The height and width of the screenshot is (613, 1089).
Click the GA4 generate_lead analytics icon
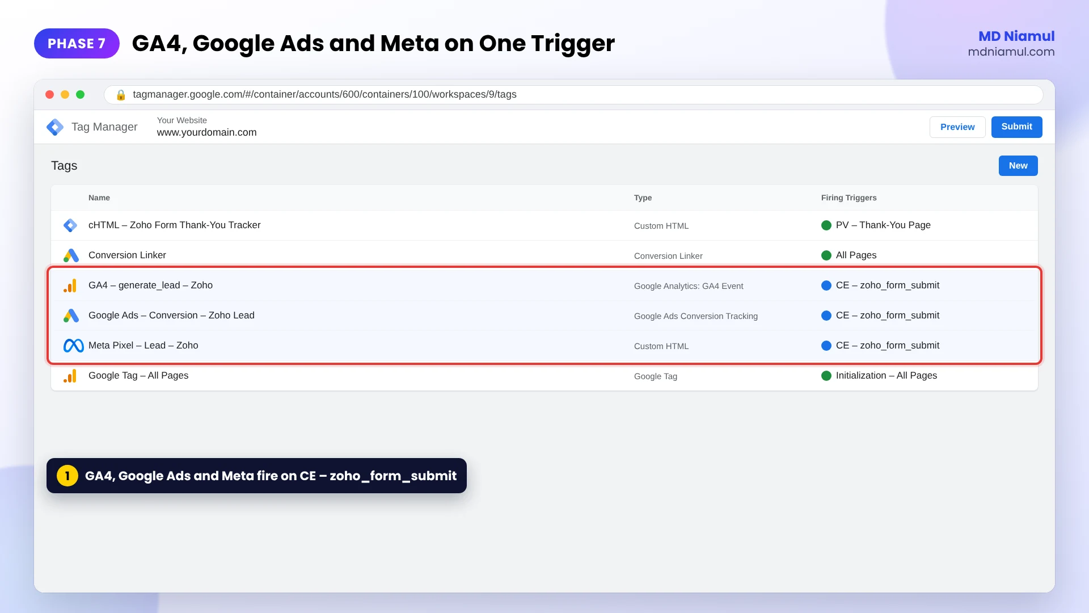(70, 285)
